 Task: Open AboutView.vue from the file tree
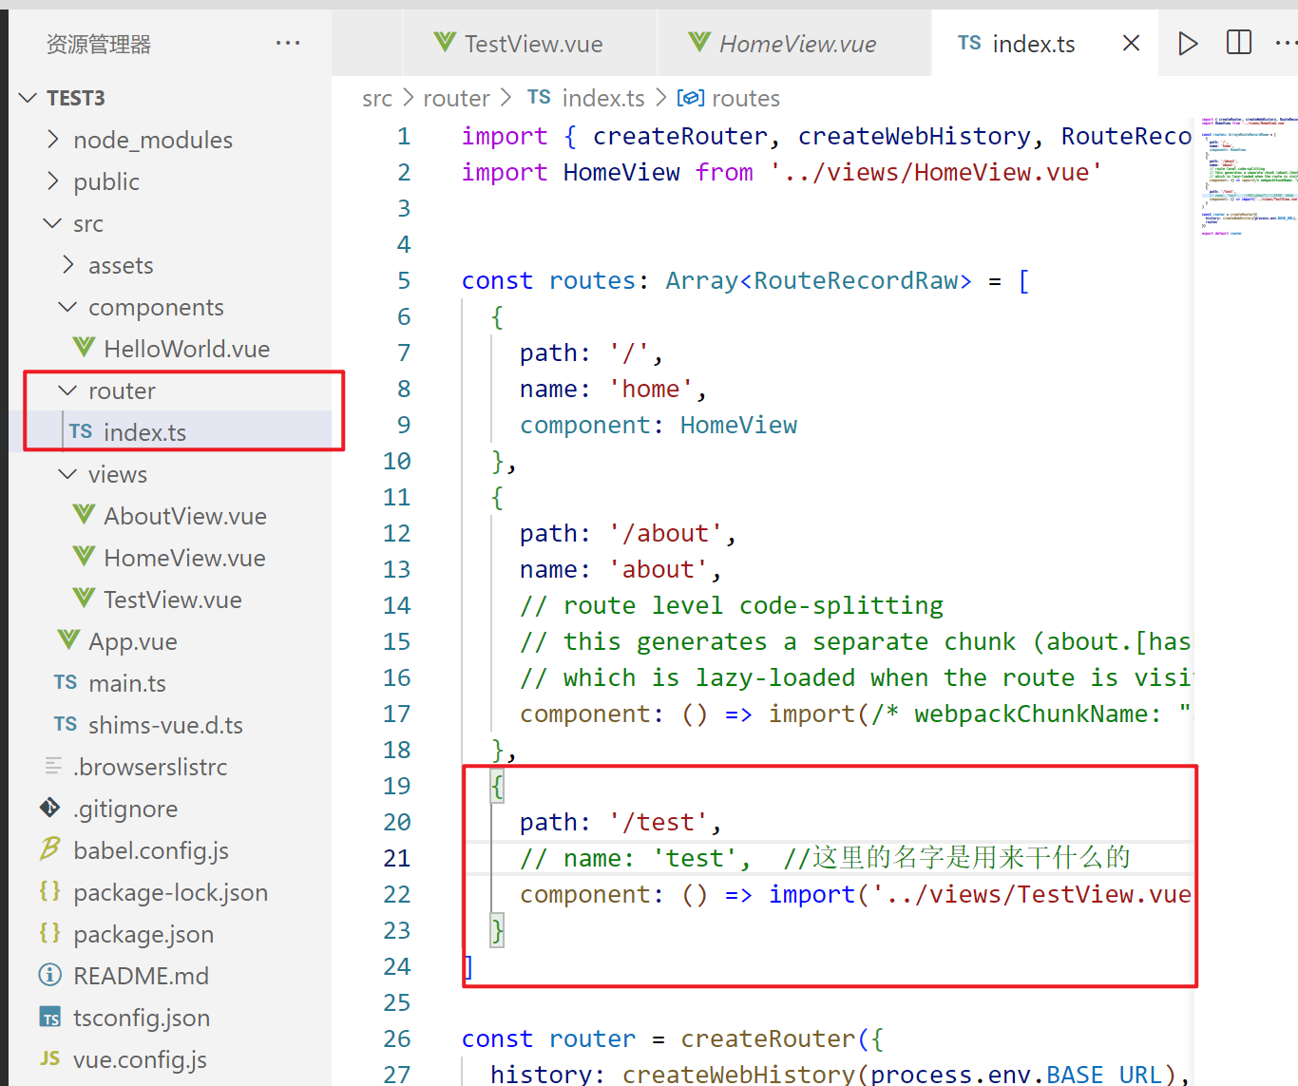click(x=184, y=516)
